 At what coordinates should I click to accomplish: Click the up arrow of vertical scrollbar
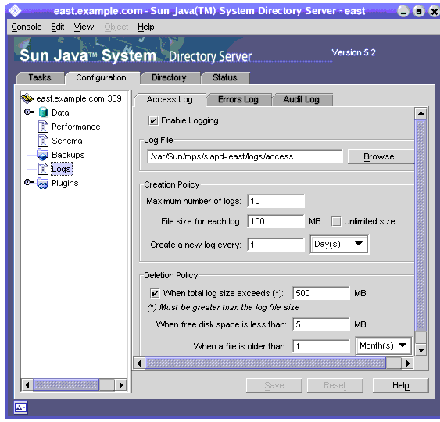(x=420, y=113)
